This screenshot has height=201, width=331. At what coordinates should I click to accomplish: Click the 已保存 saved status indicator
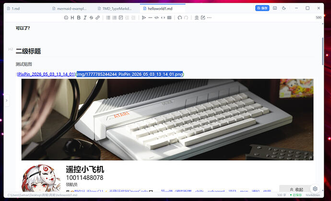[x=296, y=195]
